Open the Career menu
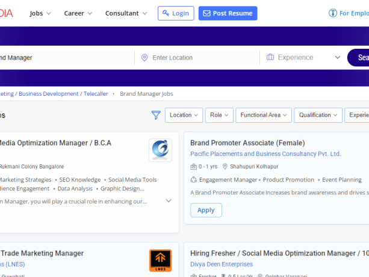The image size is (369, 277). point(78,13)
